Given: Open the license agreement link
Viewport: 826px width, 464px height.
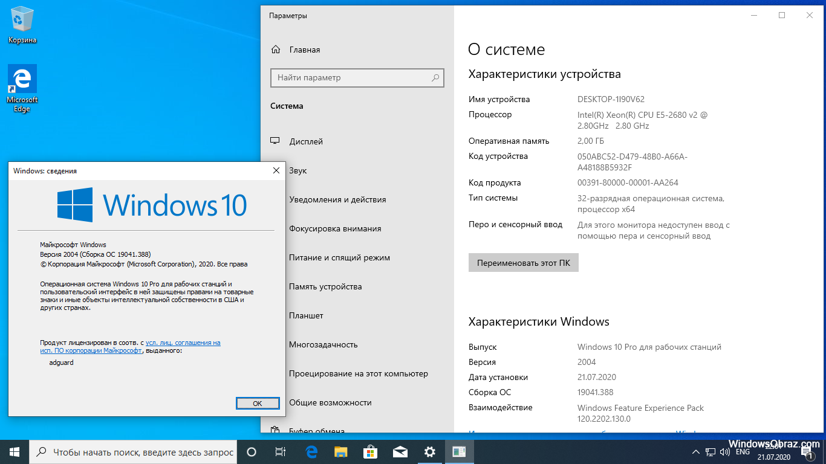Looking at the screenshot, I should coord(183,343).
